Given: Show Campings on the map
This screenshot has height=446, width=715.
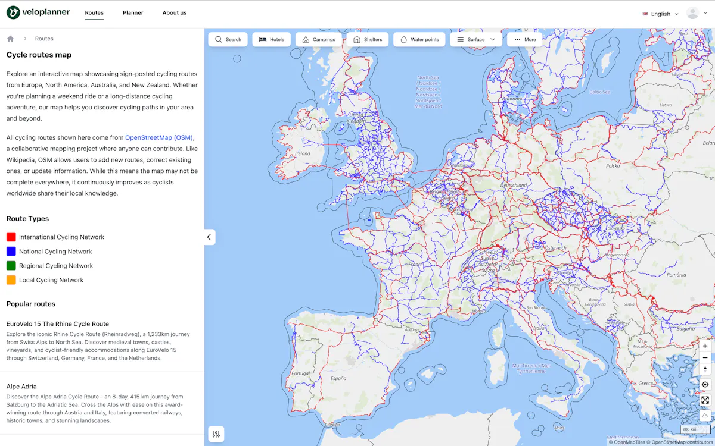Looking at the screenshot, I should tap(319, 40).
